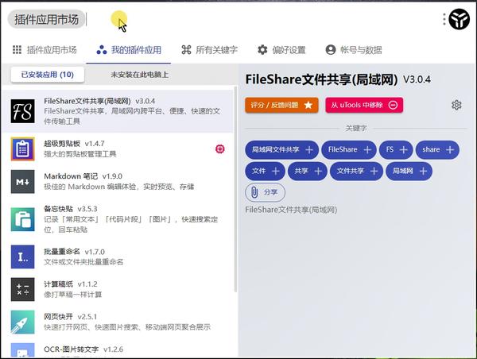Select 未安装在此电脑上 sub-tab

pos(140,75)
